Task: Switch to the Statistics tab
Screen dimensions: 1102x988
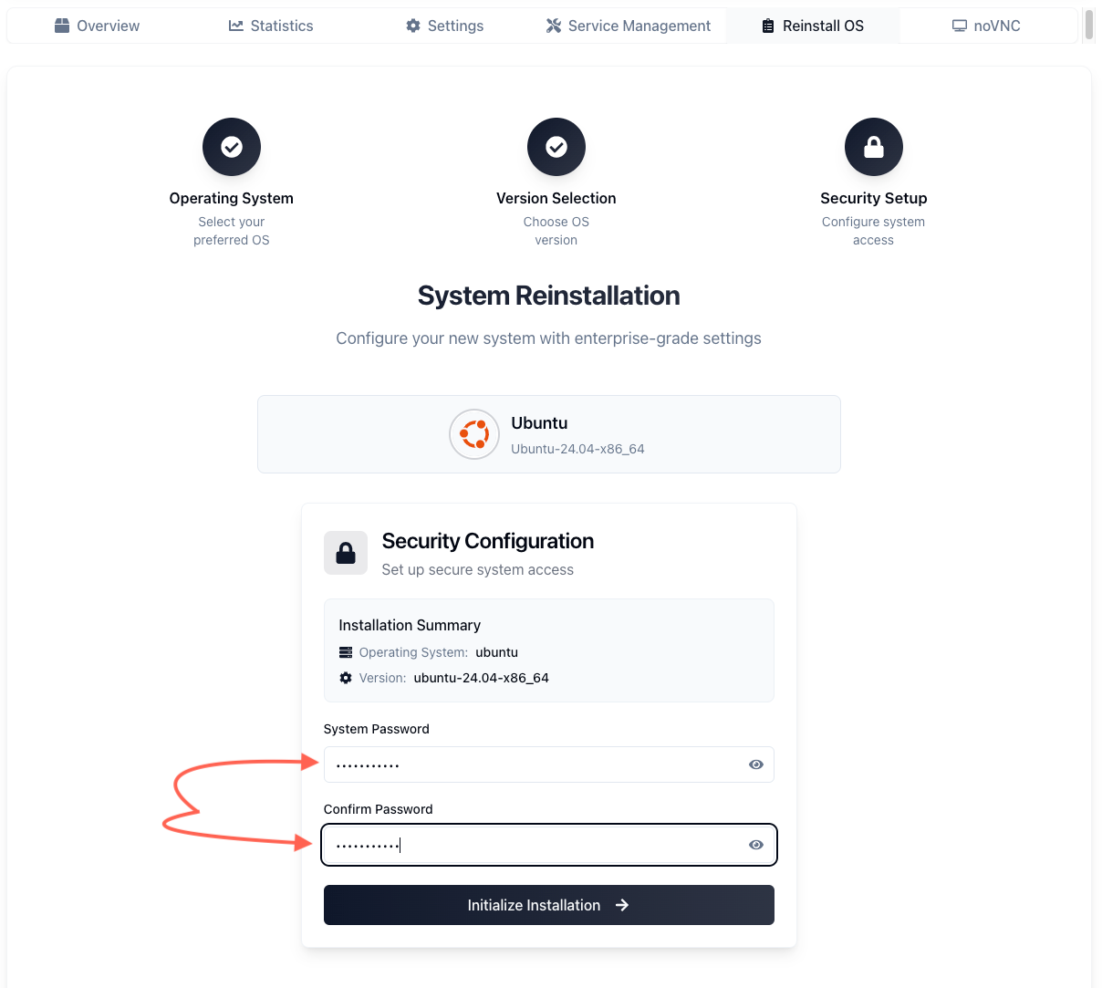Action: tap(271, 26)
